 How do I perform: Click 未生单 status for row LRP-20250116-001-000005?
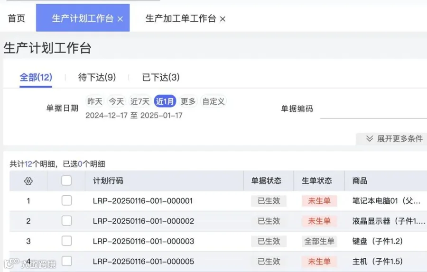coord(319,261)
